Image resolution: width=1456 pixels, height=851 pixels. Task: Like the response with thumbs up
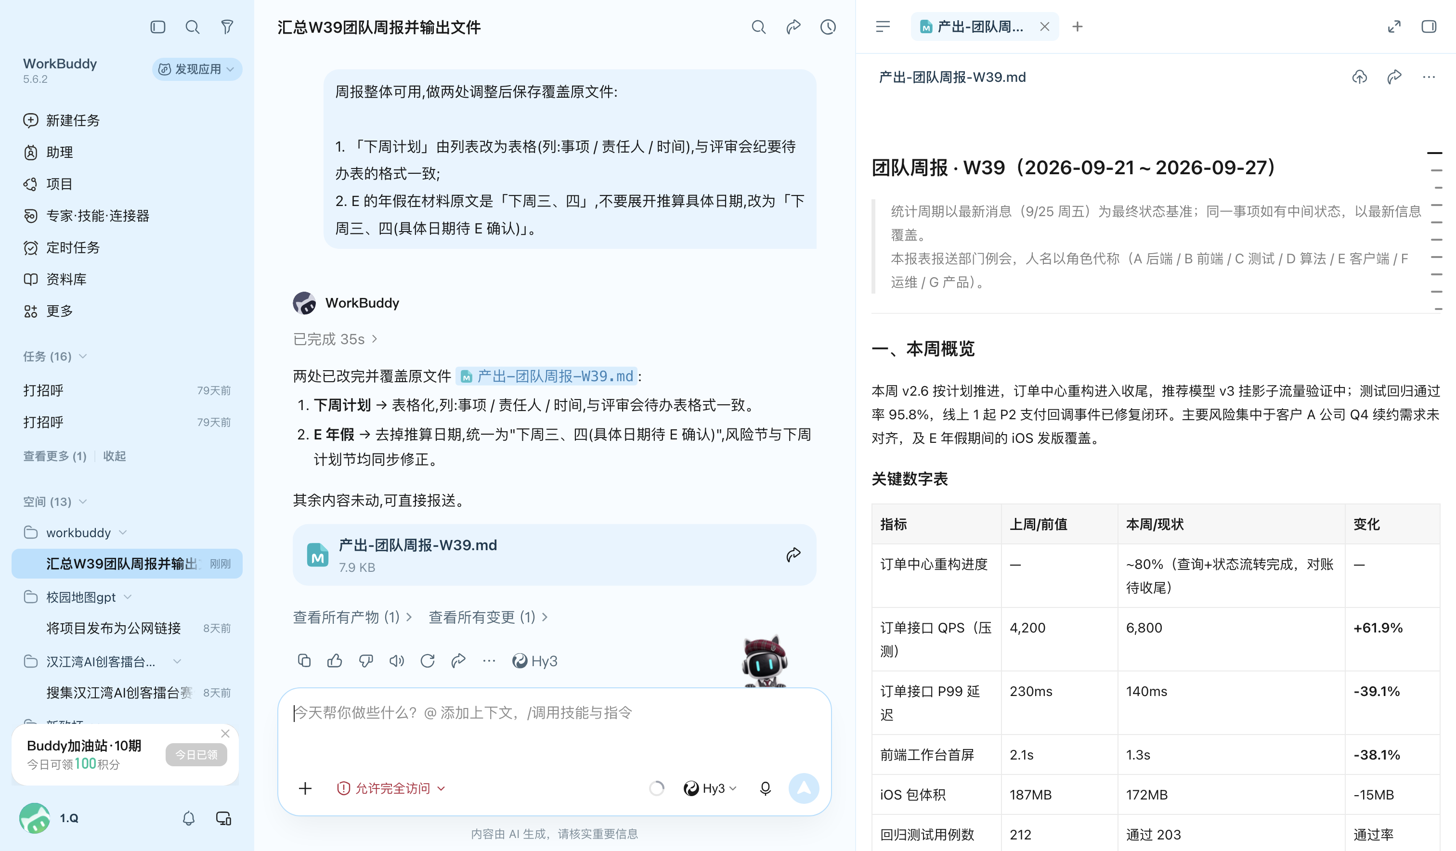335,660
